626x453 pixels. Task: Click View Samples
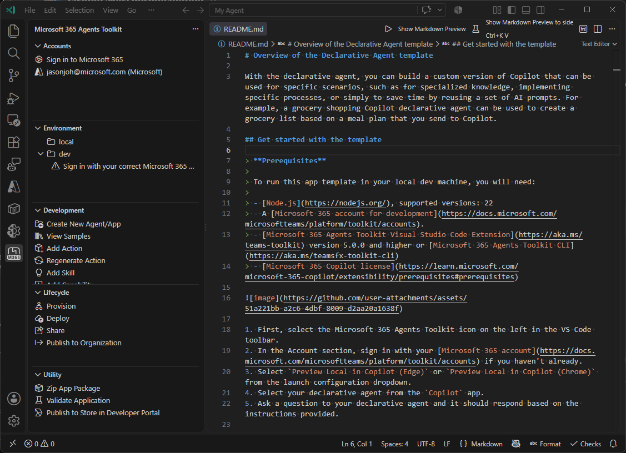pos(68,236)
